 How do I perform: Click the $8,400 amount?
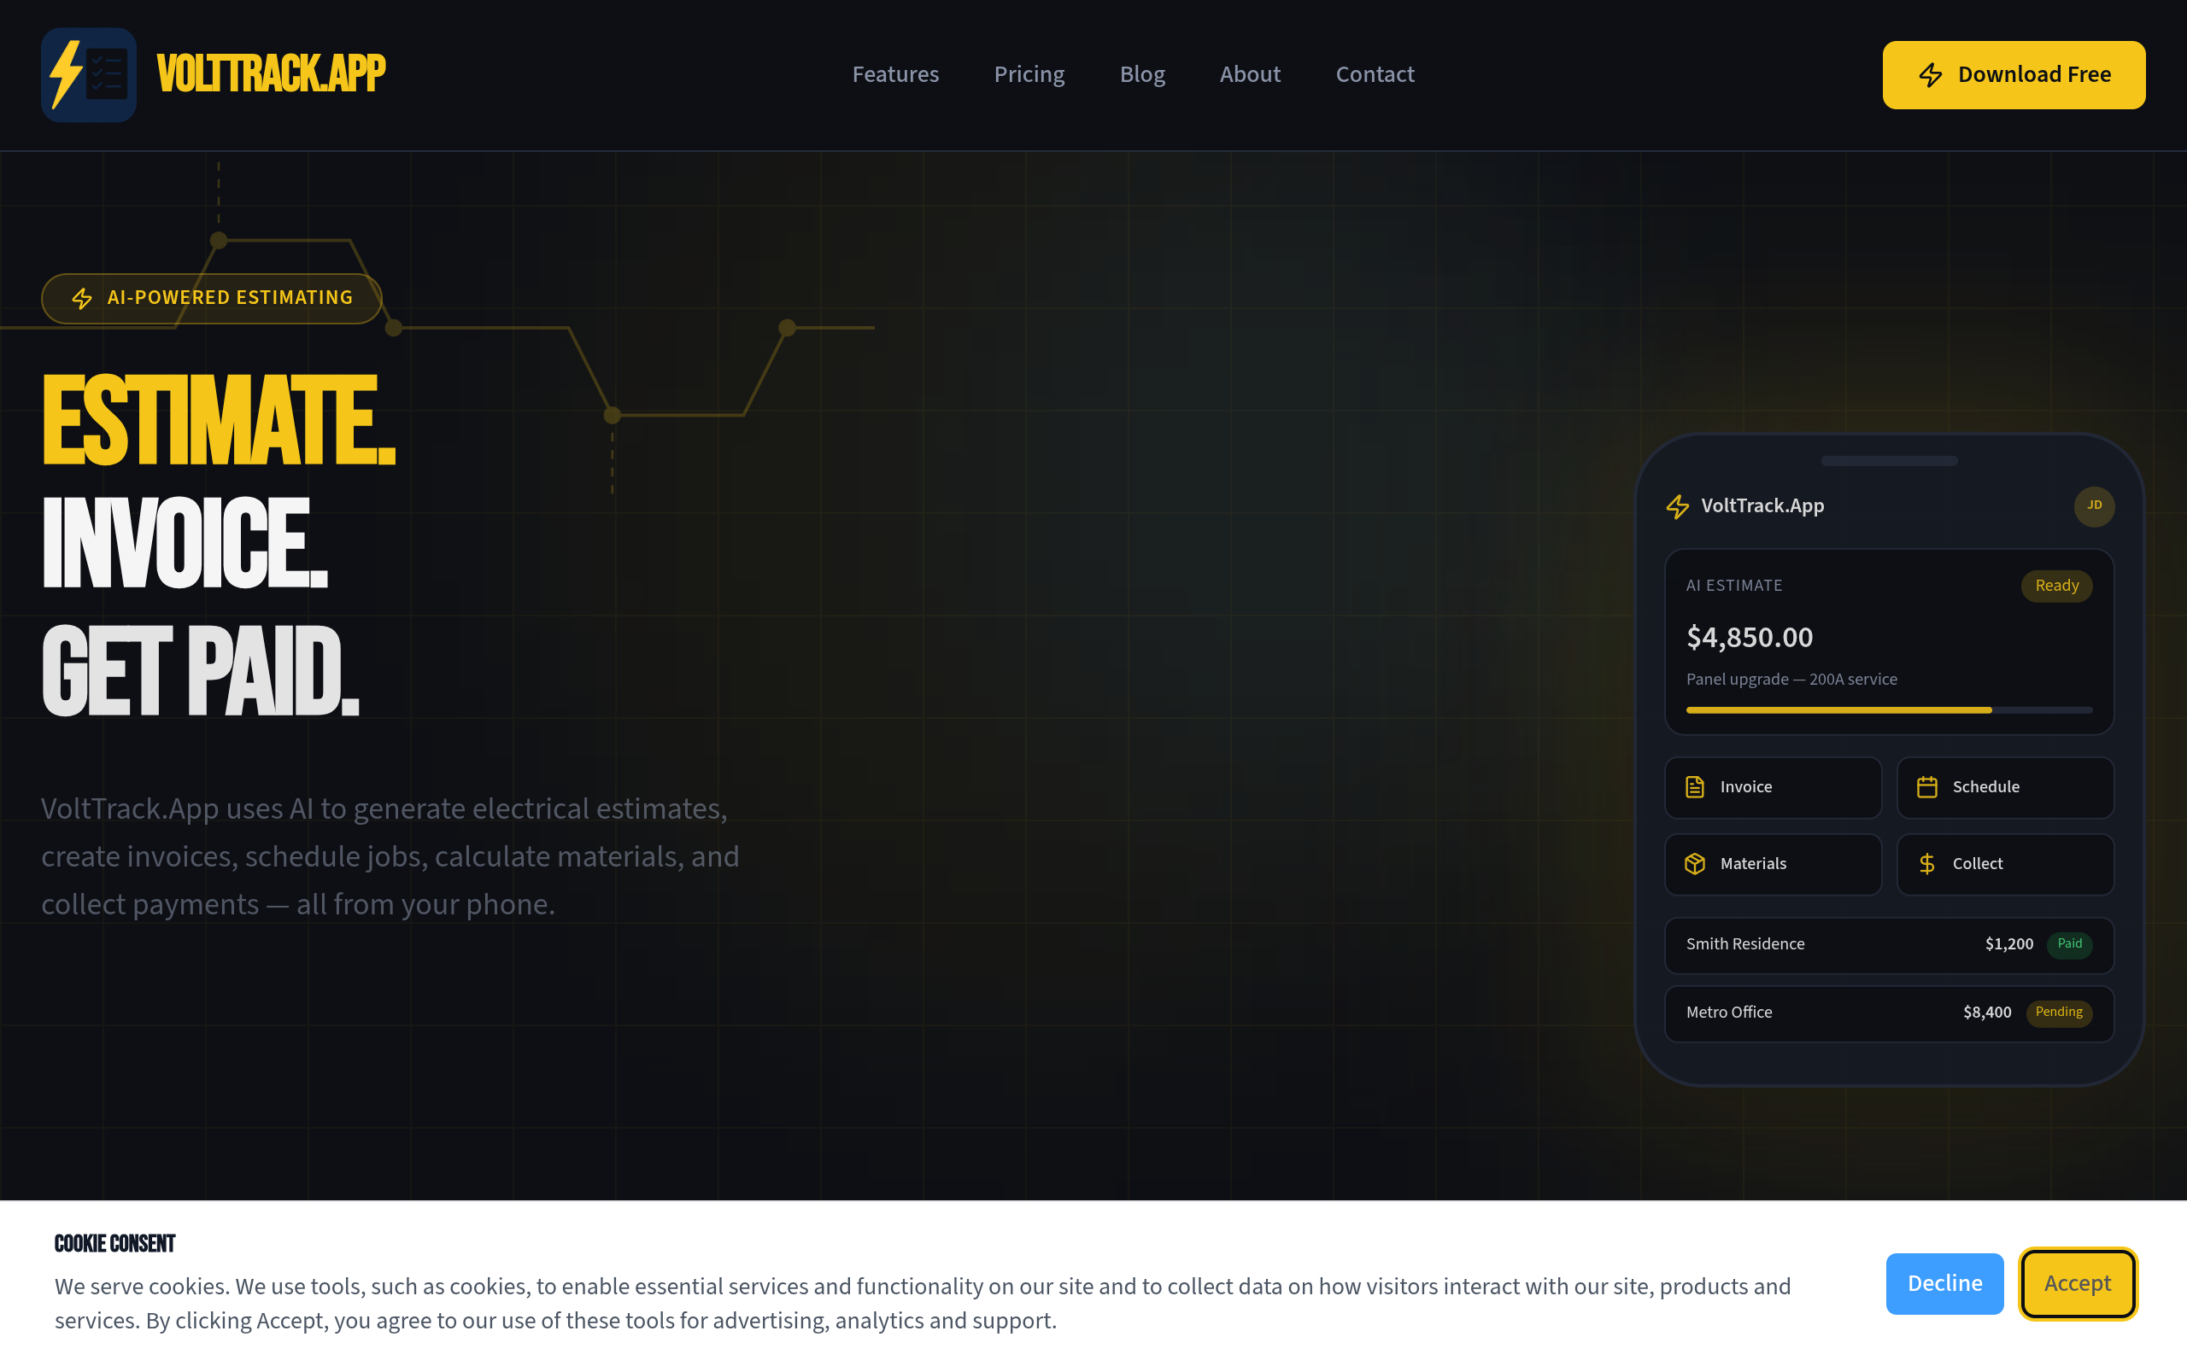point(1987,1013)
